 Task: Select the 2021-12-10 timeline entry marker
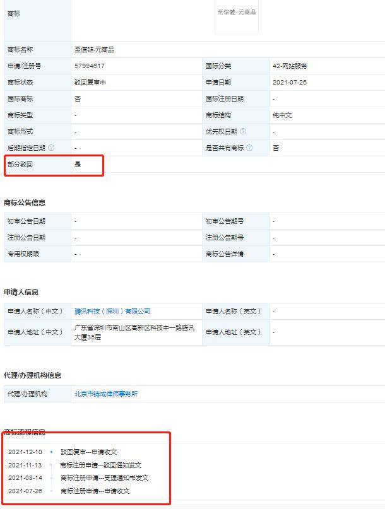click(52, 452)
